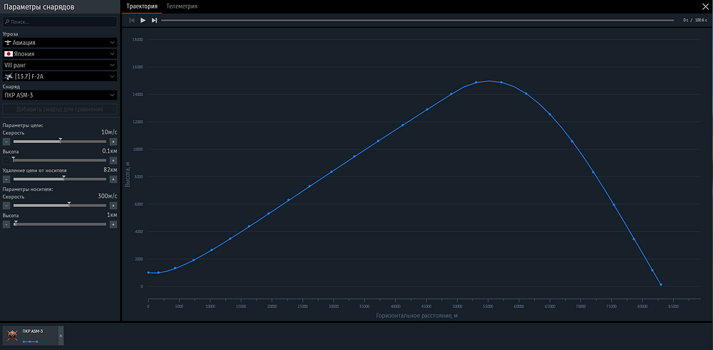Click the Горизонтальное расстояние axis label
The image size is (713, 350).
click(x=416, y=316)
